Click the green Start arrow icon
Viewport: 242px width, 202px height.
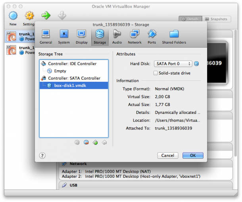coord(46,15)
